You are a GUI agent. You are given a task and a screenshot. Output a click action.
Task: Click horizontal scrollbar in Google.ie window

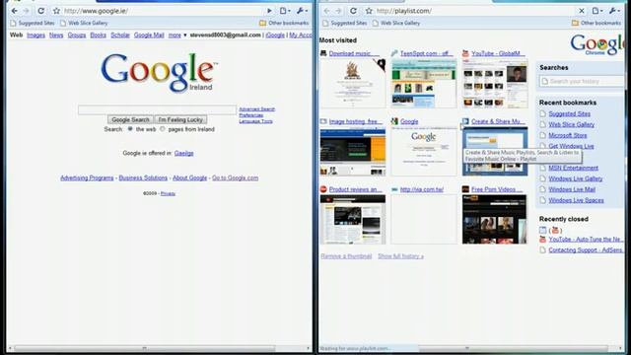144,348
